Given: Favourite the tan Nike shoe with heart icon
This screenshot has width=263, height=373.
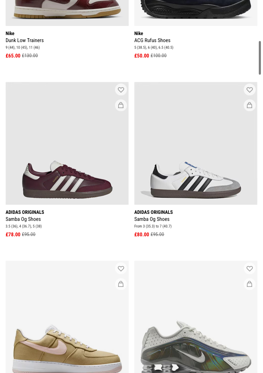Looking at the screenshot, I should 121,269.
